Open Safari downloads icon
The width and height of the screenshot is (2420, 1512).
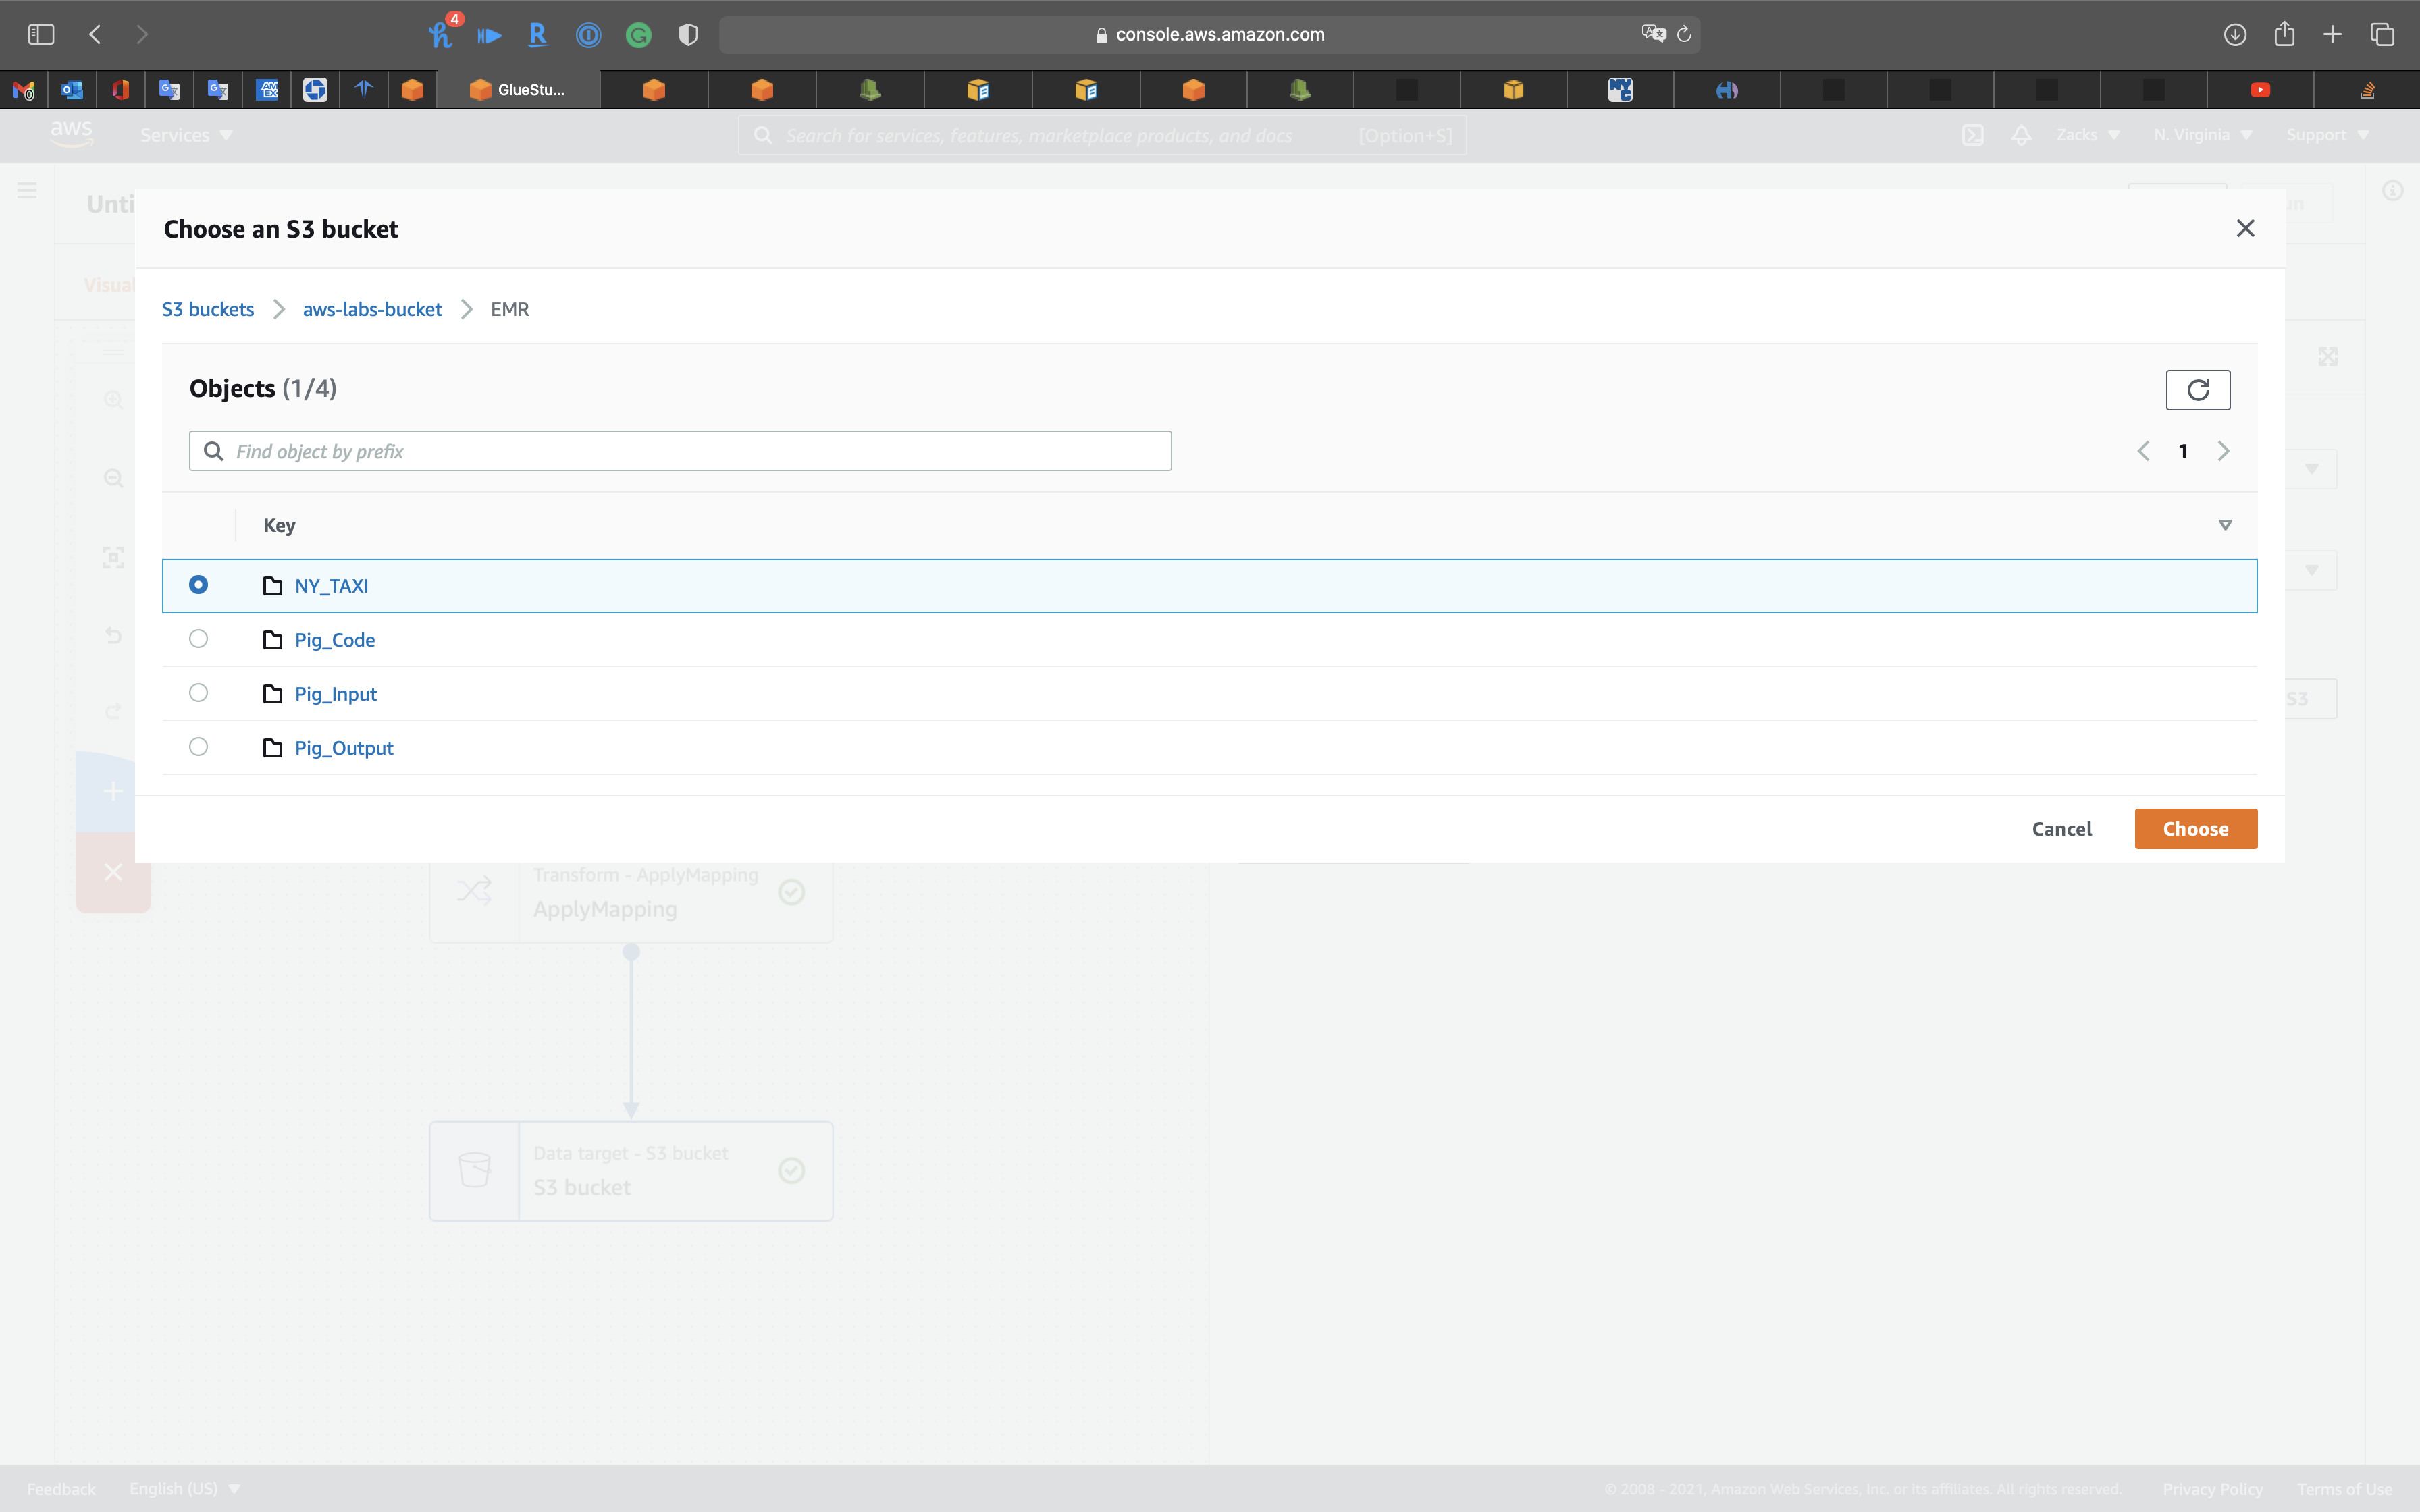2235,34
